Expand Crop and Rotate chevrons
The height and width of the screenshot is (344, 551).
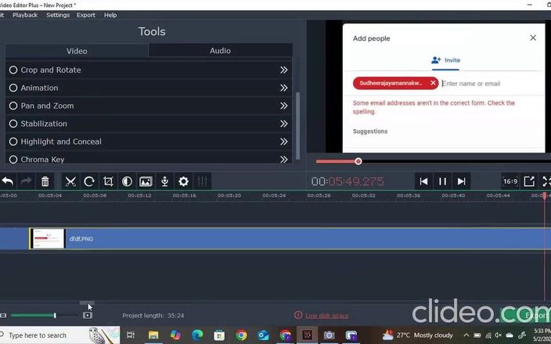(284, 70)
